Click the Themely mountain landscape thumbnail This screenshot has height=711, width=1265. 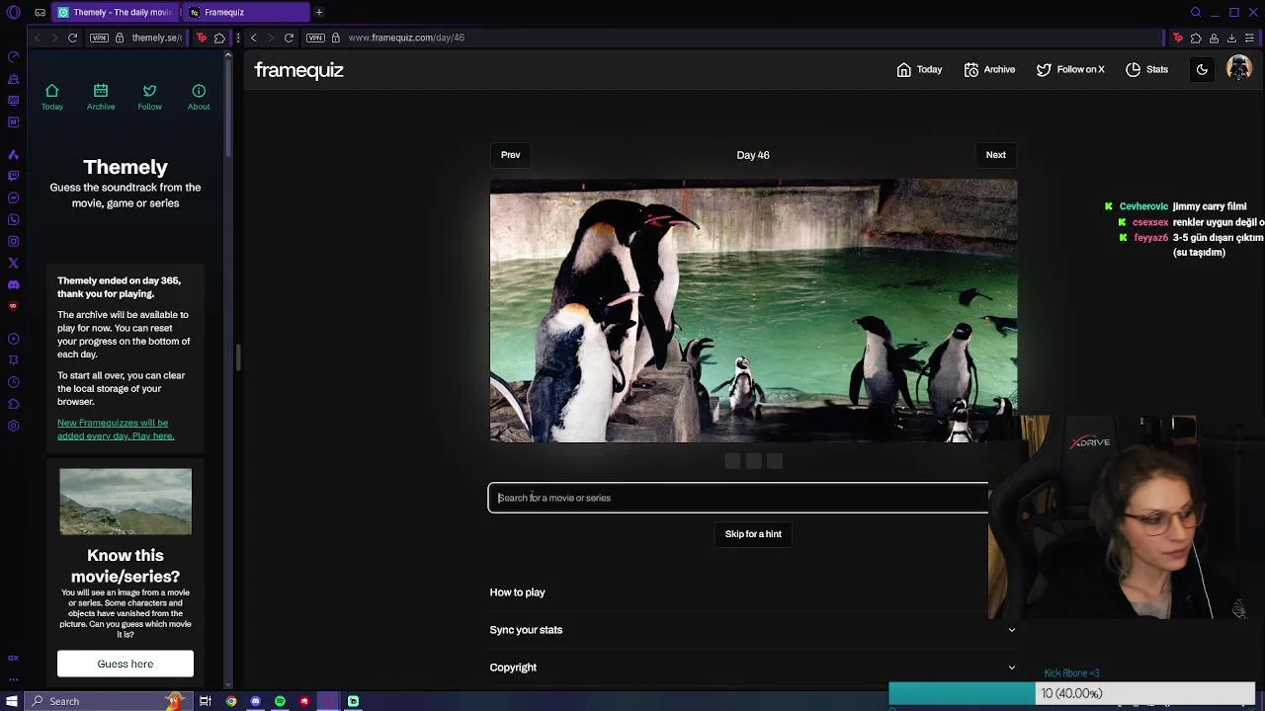click(x=126, y=502)
